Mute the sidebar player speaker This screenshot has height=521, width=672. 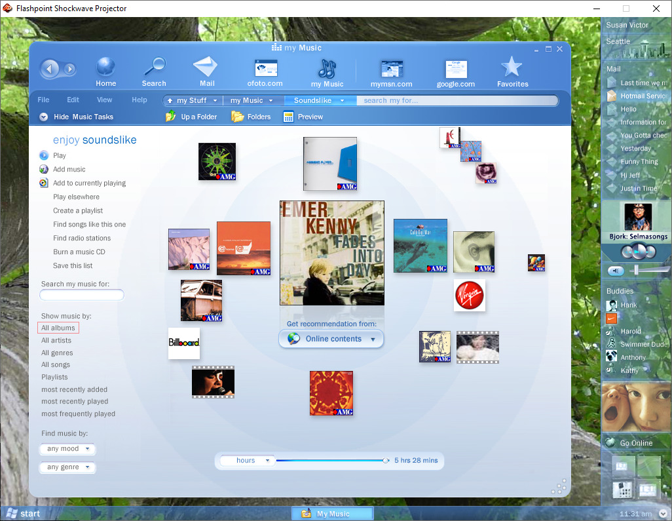[x=616, y=271]
